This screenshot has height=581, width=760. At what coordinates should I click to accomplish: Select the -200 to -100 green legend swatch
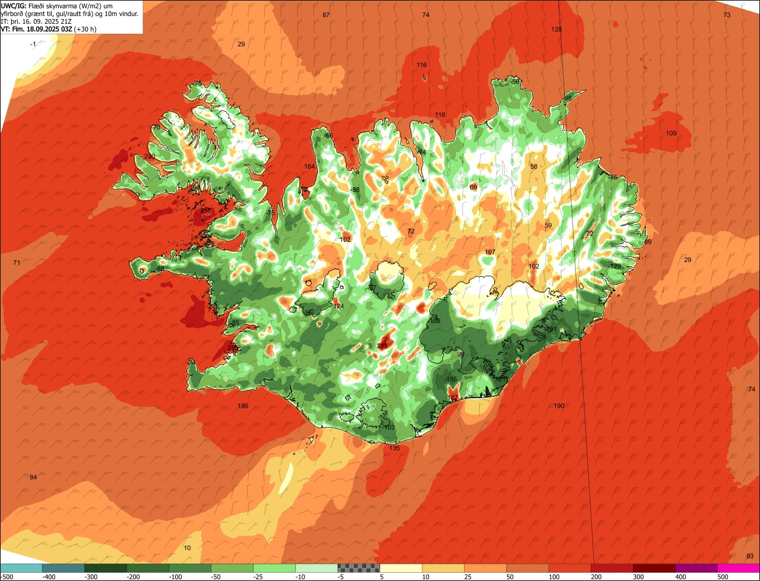click(148, 568)
